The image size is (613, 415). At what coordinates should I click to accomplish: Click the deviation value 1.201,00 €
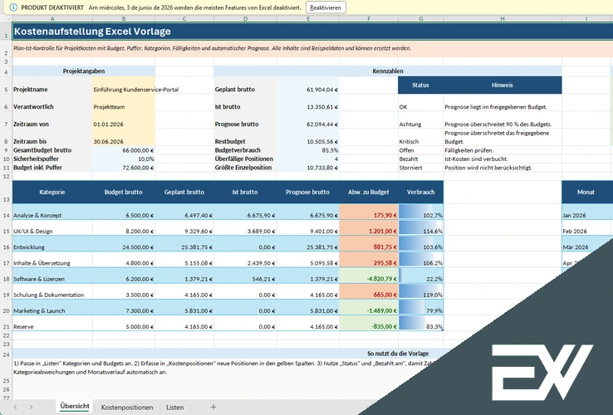click(369, 227)
